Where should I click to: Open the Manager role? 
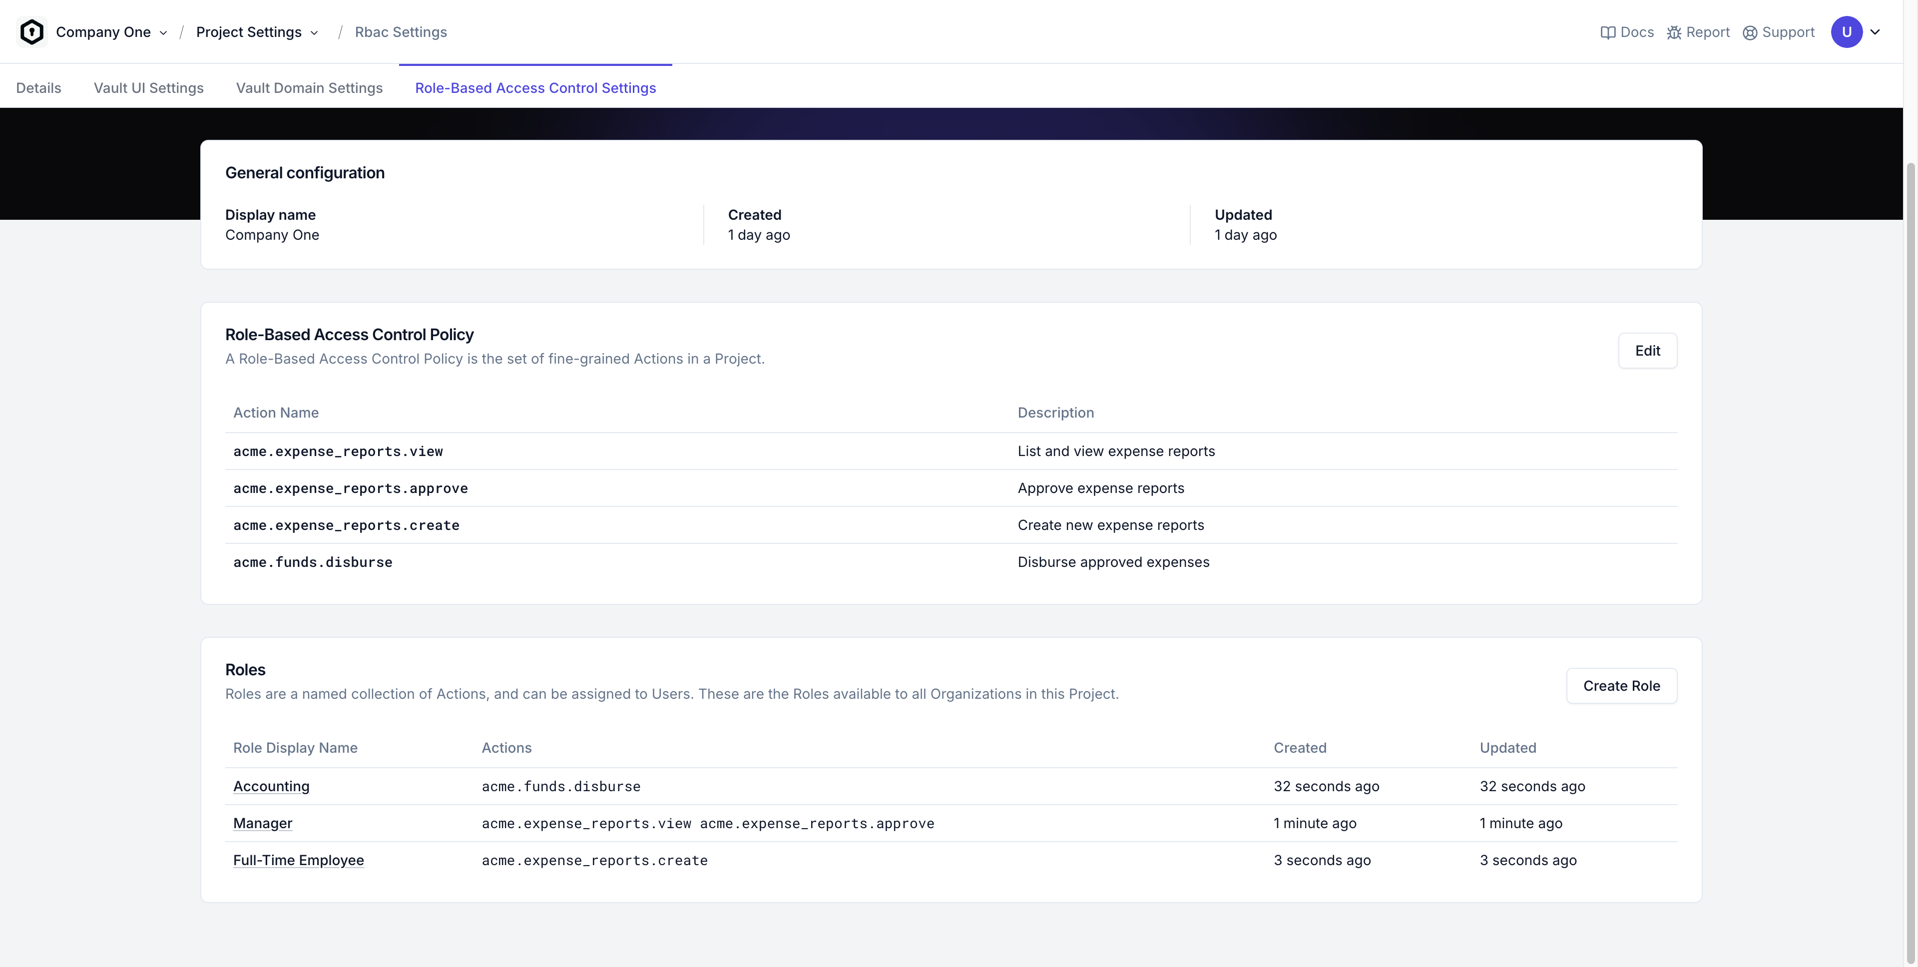(263, 823)
